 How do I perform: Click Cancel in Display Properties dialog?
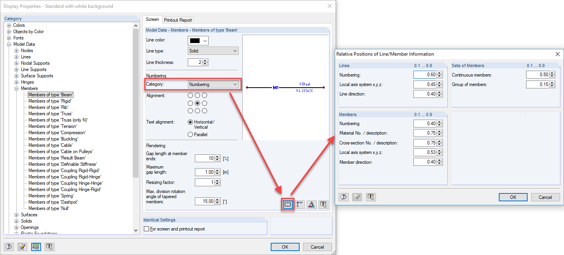(317, 247)
